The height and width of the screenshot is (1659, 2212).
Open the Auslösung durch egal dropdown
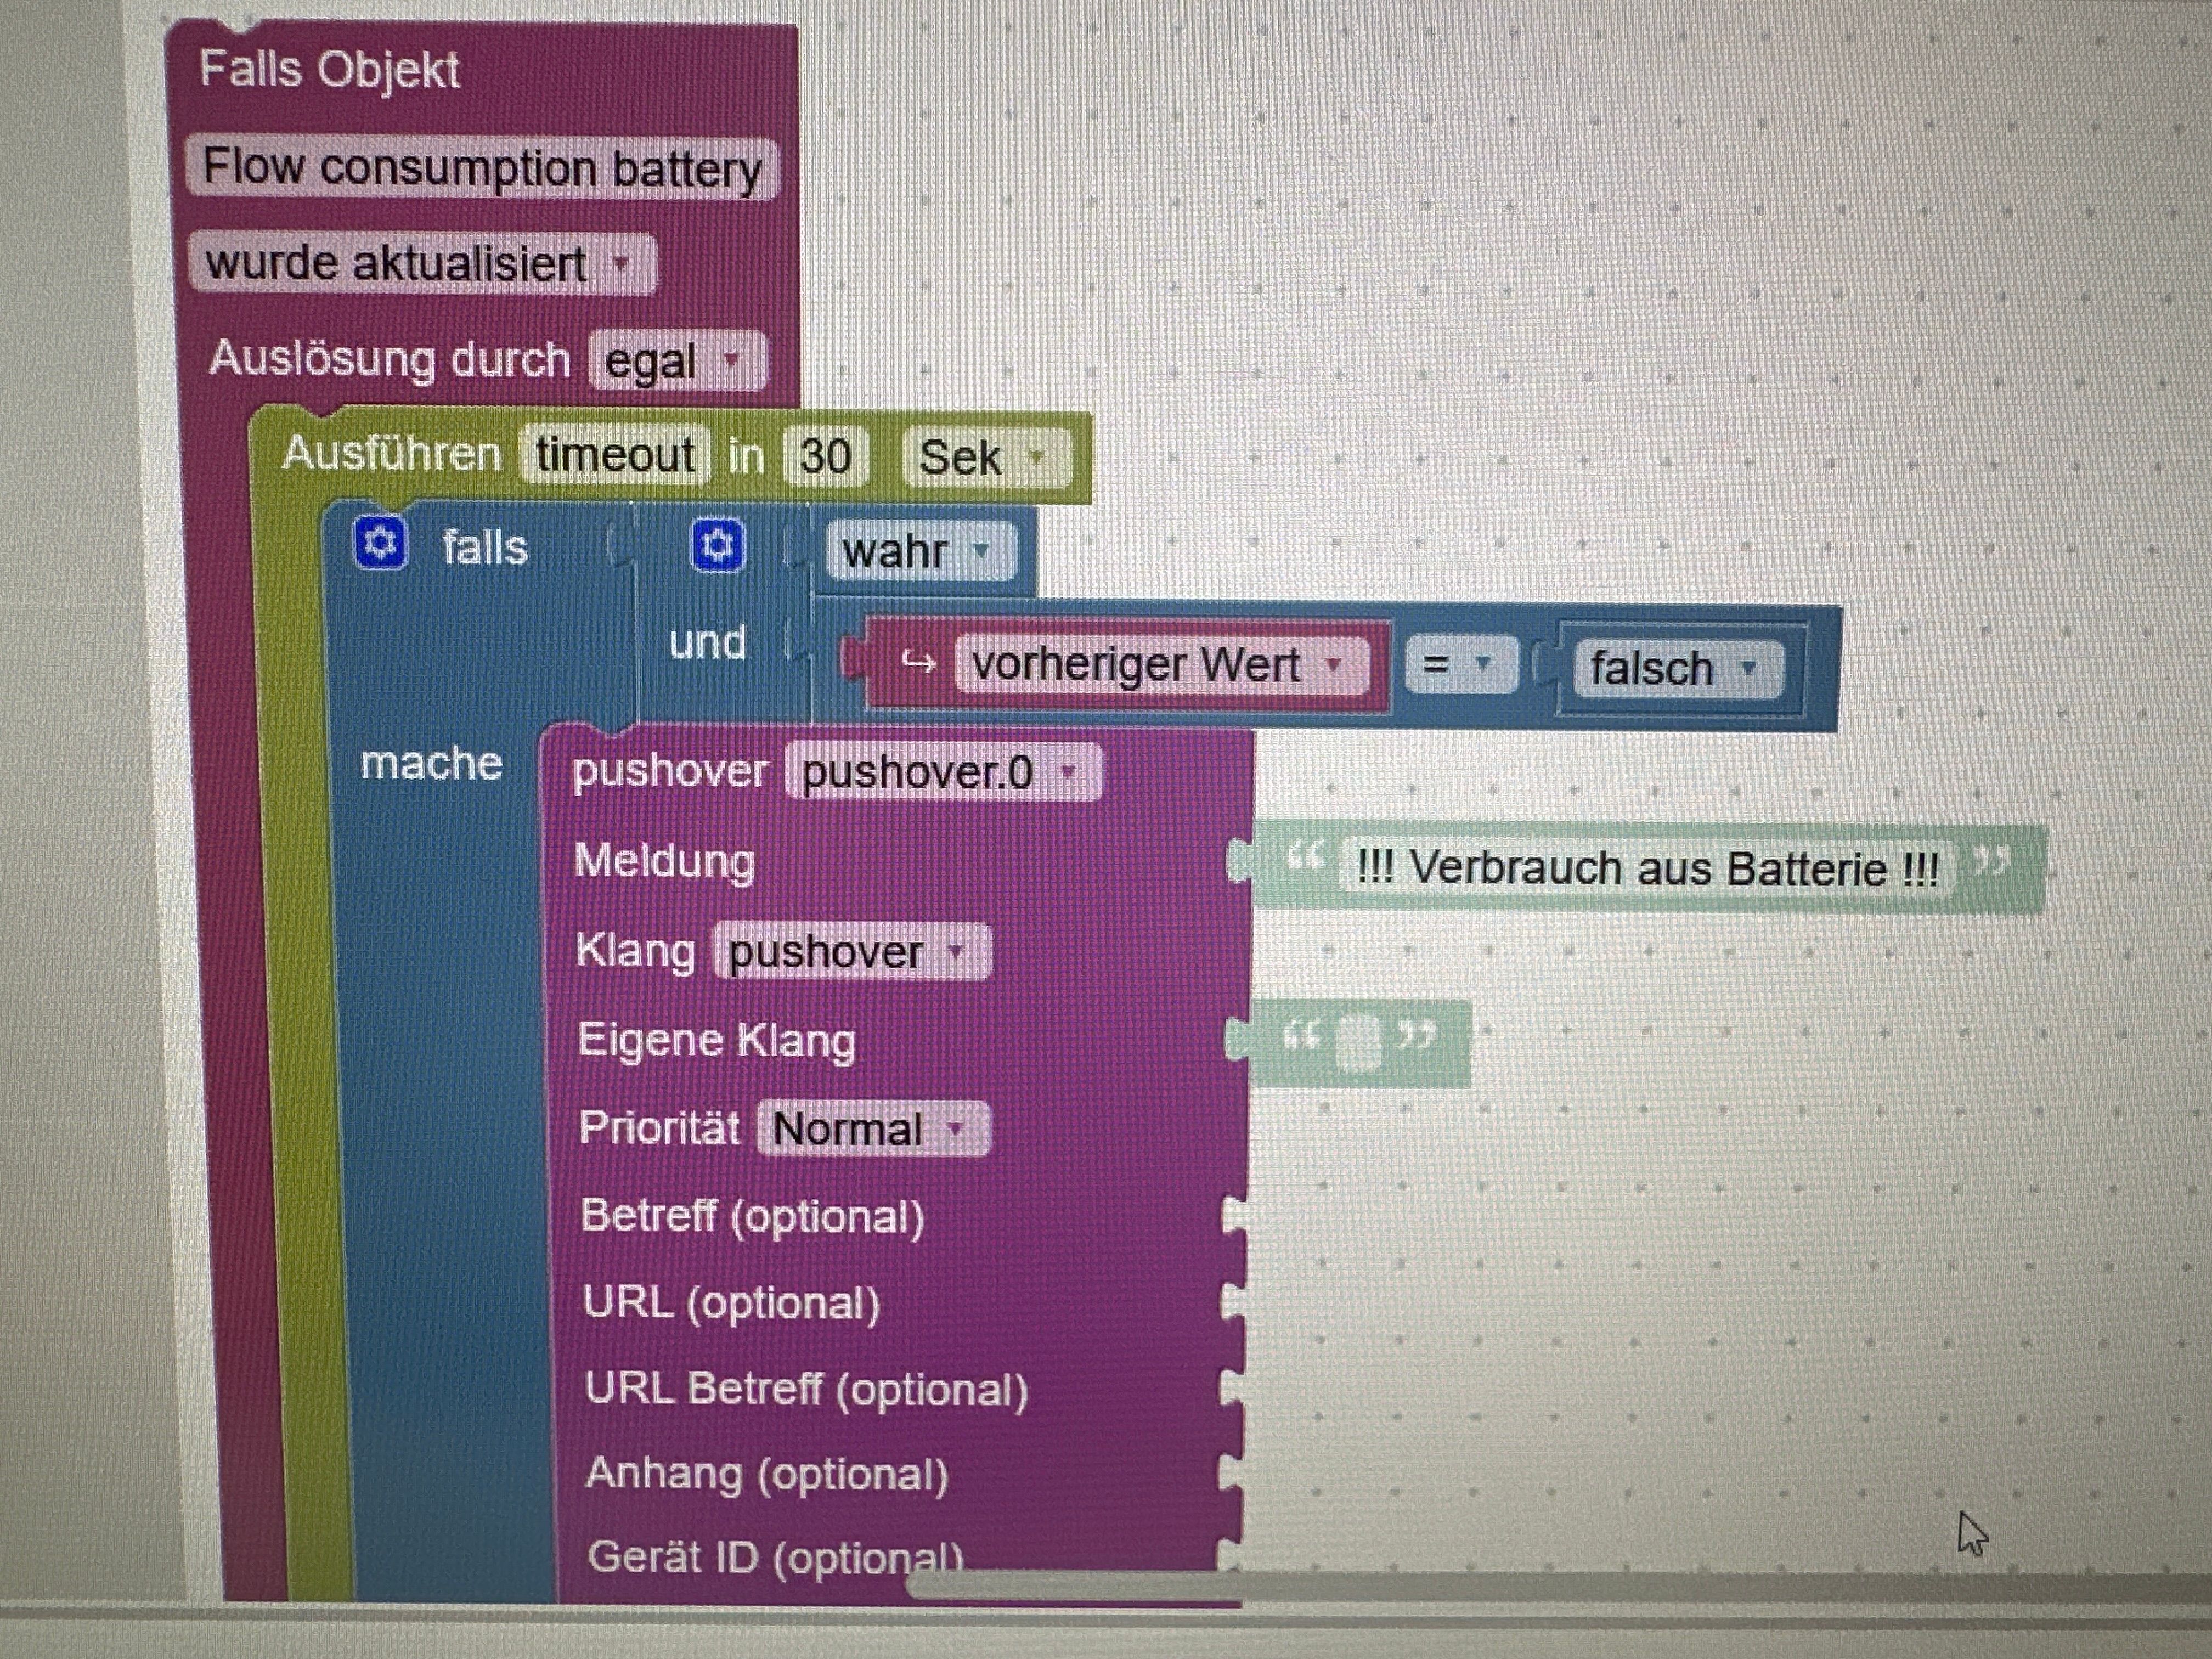click(x=677, y=360)
